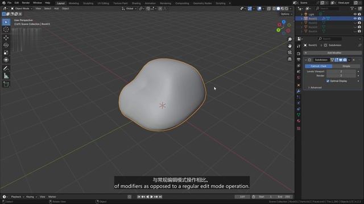Toggle camera view with the camera icon
The height and width of the screenshot is (204, 364).
[289, 53]
